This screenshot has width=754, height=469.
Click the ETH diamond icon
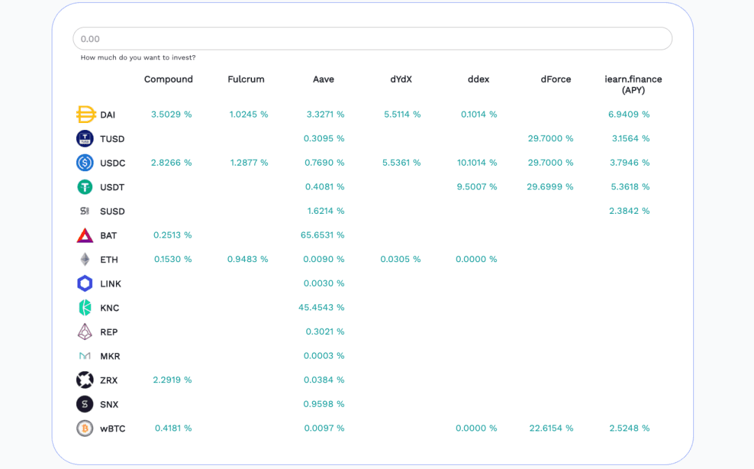pos(85,259)
